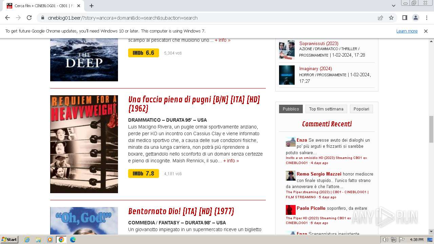434x244 pixels.
Task: Open a new browser tab
Action: click(92, 6)
